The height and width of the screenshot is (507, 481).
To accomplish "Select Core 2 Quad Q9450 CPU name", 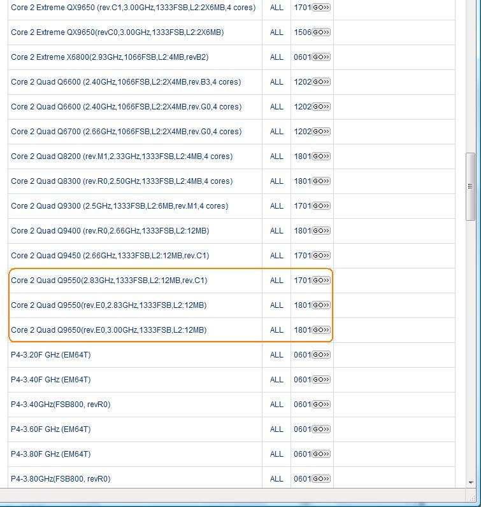I will pyautogui.click(x=110, y=256).
